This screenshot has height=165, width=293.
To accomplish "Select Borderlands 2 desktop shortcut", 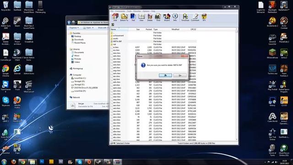I will [x=272, y=22].
